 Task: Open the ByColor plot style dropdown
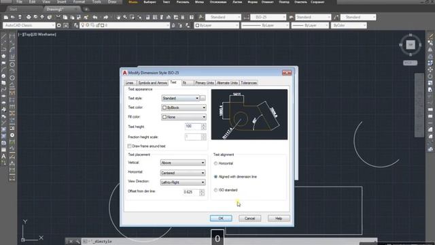point(349,25)
